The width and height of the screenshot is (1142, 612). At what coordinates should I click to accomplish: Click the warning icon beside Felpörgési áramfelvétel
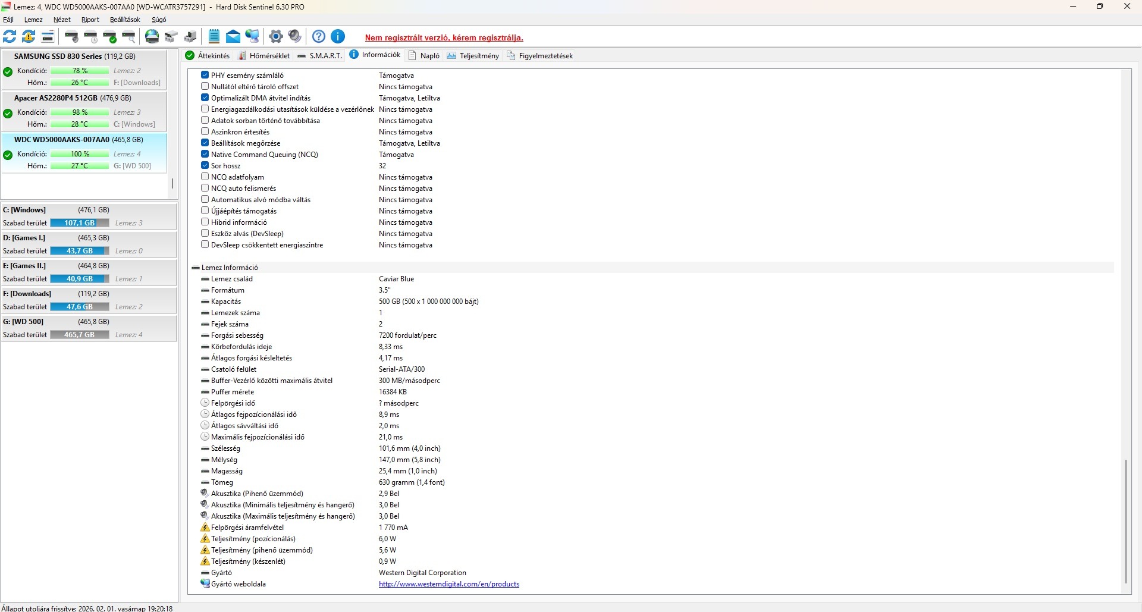pos(205,528)
